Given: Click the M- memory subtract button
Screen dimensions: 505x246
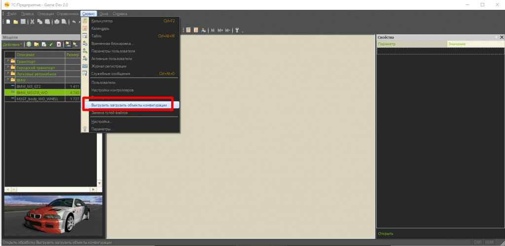Looking at the screenshot, I should tap(228, 30).
